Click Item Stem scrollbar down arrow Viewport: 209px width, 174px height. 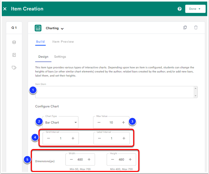[x=196, y=96]
